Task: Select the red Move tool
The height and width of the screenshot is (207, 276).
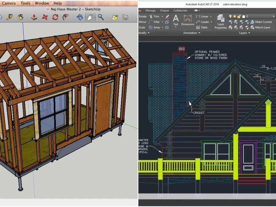Action: 45,17
